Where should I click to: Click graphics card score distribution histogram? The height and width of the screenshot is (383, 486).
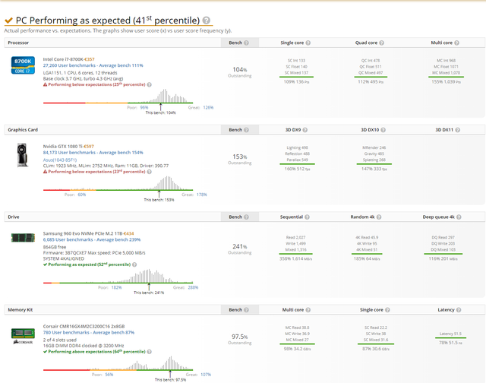point(118,184)
